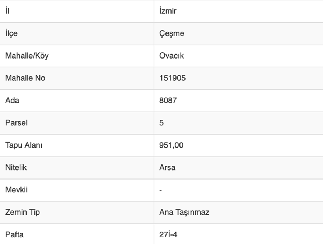
Task: Select the Zemin Tip label
Action: (22, 212)
